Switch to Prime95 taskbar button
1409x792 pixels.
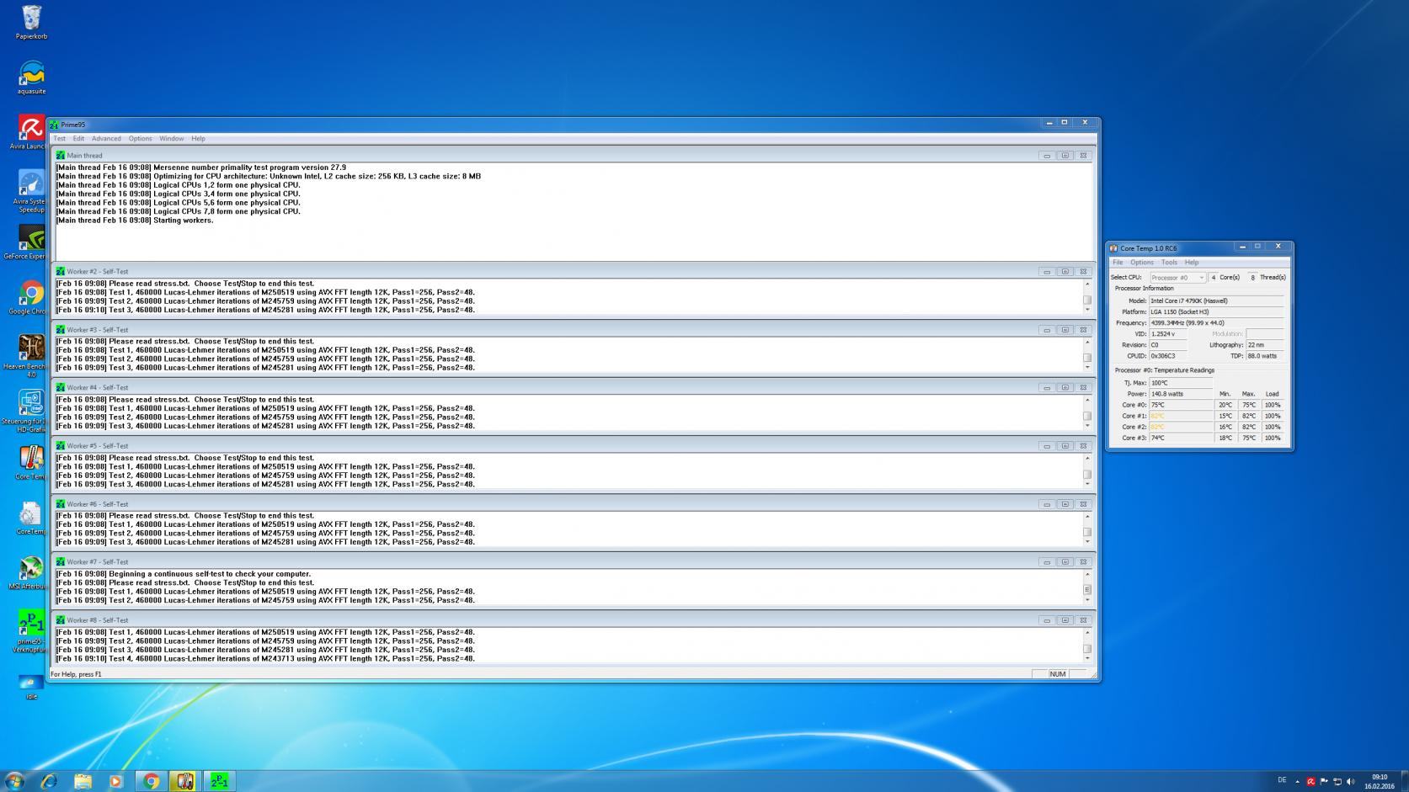(219, 781)
